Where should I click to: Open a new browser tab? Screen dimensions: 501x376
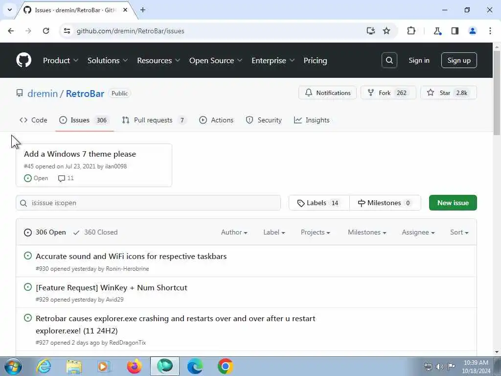(143, 10)
